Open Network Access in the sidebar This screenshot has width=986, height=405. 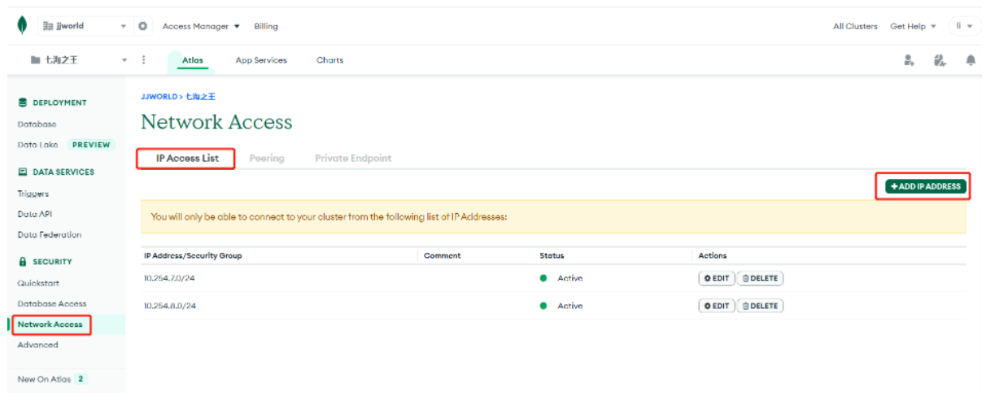(50, 324)
